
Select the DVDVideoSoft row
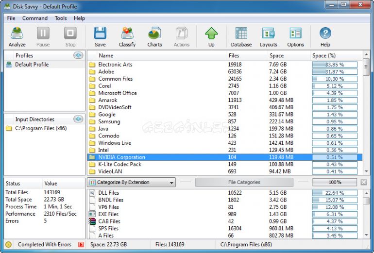[x=225, y=107]
